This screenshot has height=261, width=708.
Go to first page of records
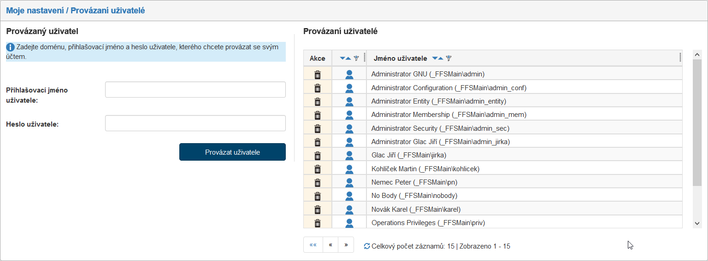point(313,245)
